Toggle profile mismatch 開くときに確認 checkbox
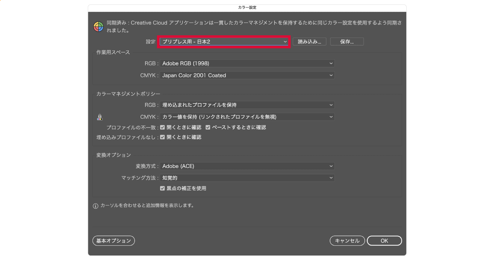Screen dimensions: 481x263 click(163, 127)
